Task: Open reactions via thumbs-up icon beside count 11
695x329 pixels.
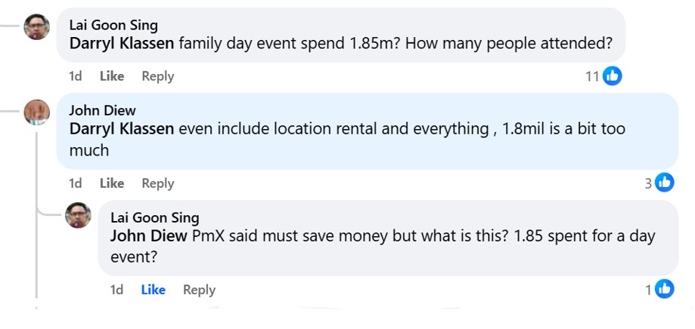Action: point(612,75)
